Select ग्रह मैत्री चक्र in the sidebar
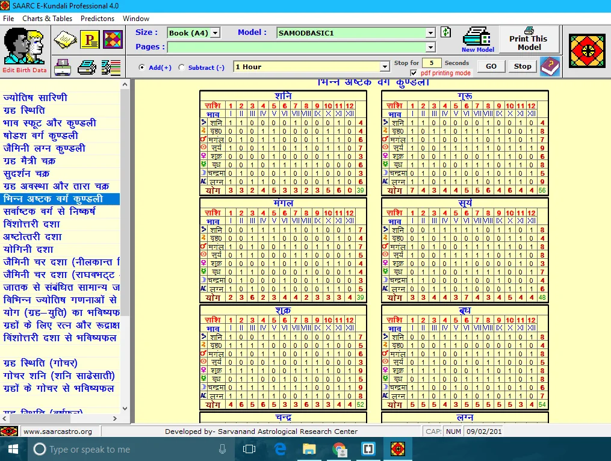 (x=29, y=161)
